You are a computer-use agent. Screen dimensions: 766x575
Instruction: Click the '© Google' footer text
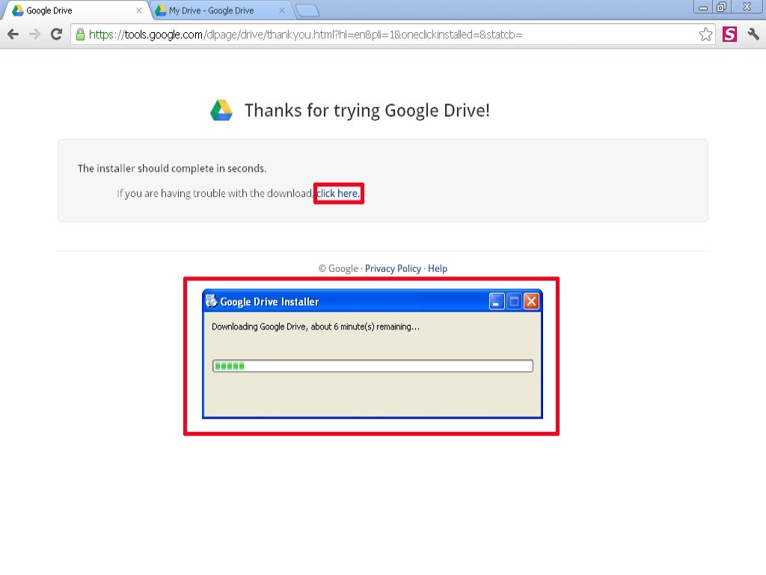click(338, 269)
